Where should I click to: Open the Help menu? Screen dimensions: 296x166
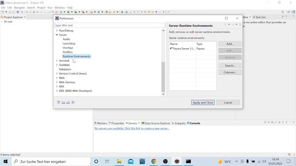[x=70, y=7]
